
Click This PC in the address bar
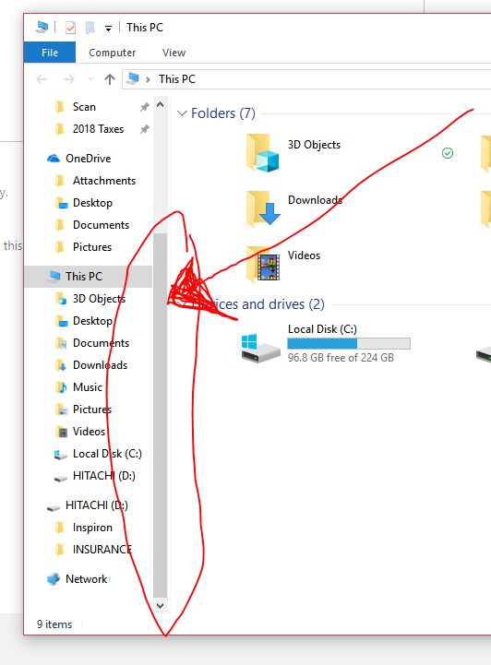(177, 79)
